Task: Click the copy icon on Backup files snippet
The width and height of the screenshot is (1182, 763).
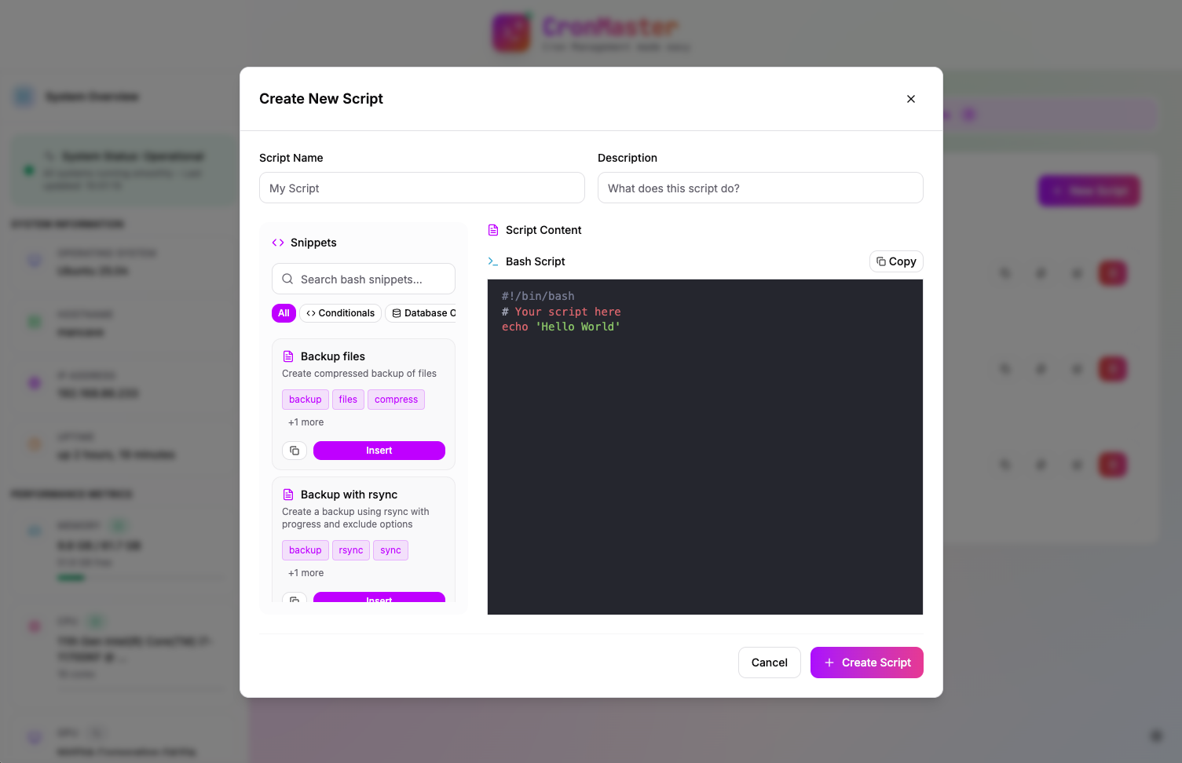Action: click(x=295, y=451)
